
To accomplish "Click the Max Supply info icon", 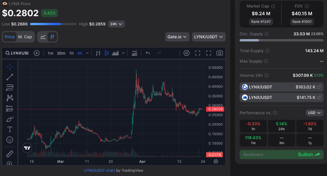I will [x=266, y=61].
